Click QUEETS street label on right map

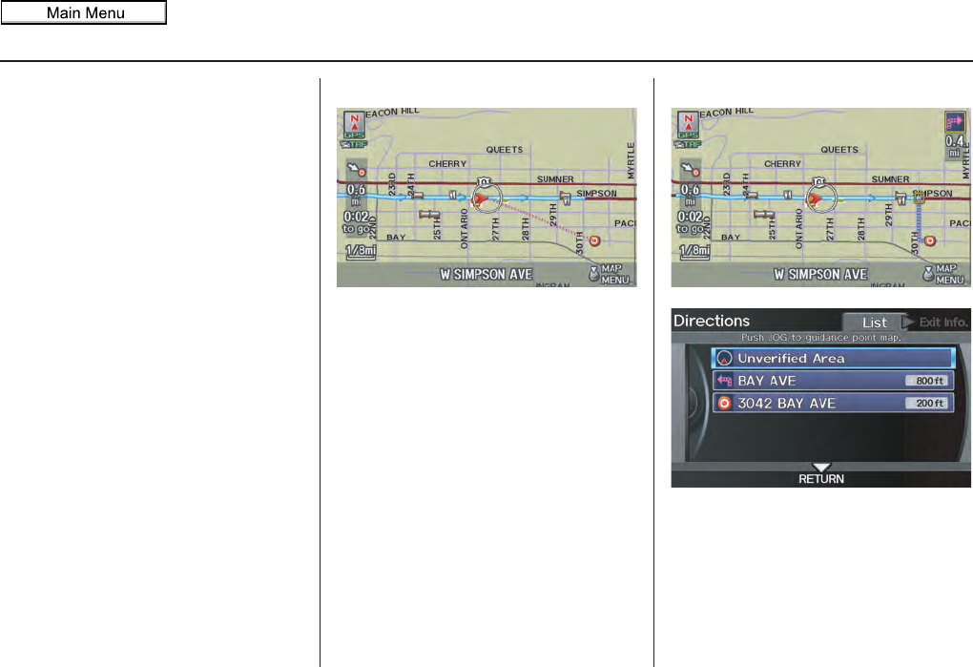[839, 150]
